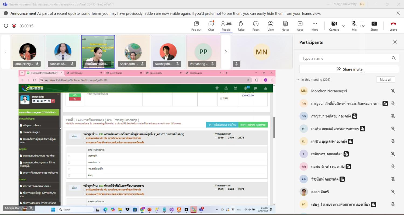
Task: Click the Share invite button
Action: click(x=349, y=69)
